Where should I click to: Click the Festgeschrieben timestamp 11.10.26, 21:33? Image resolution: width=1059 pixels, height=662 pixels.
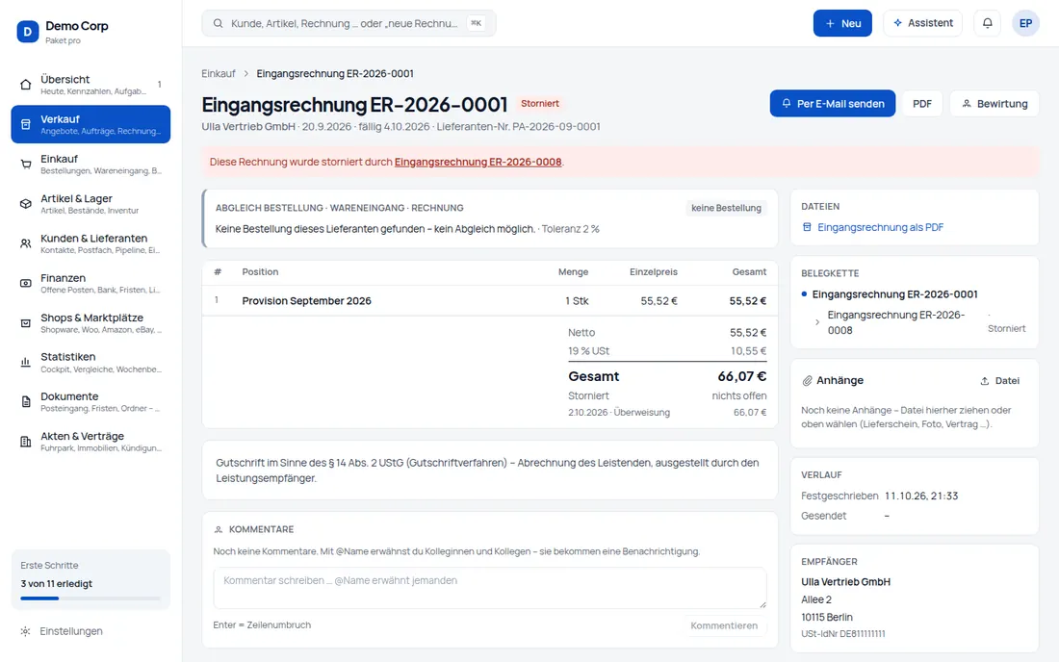(x=921, y=496)
